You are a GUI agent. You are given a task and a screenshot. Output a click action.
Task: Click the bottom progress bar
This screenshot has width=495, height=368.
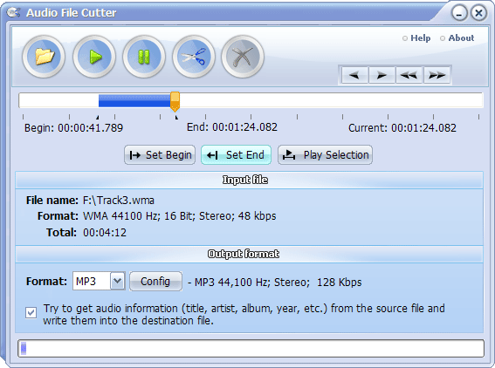251,349
